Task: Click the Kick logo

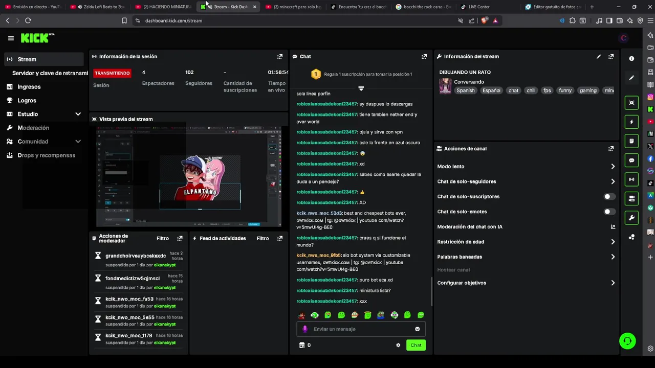Action: point(37,38)
